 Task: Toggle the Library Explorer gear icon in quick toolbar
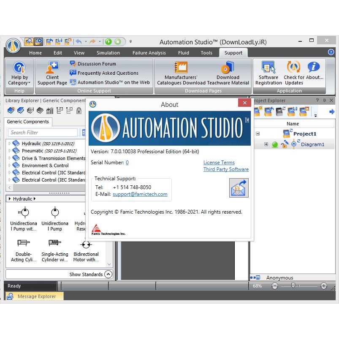point(38,41)
